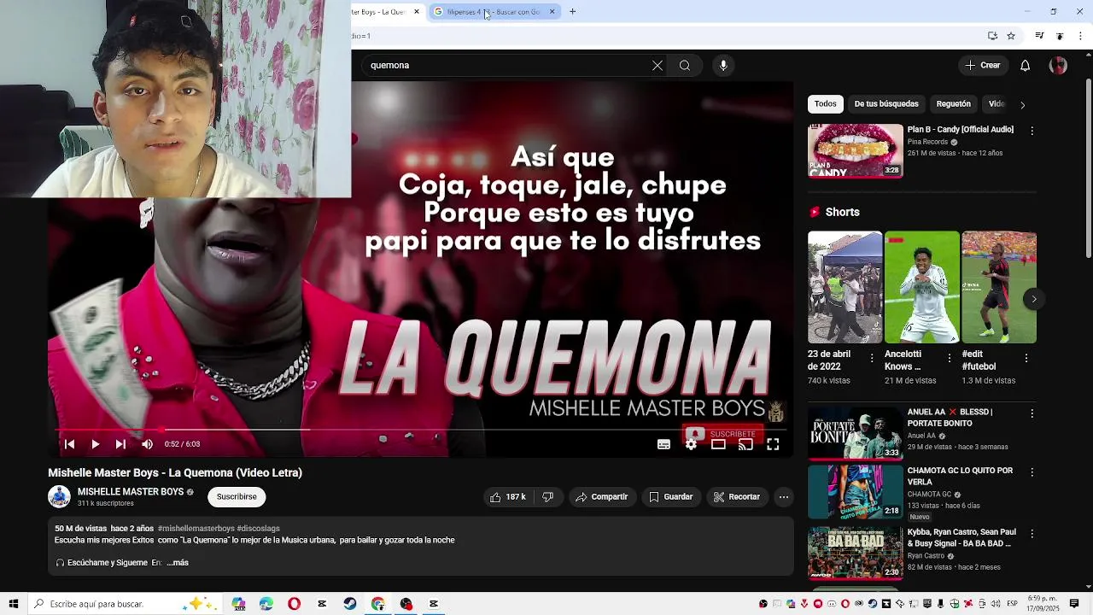Open Windows Start menu
1093x615 pixels.
pyautogui.click(x=13, y=604)
